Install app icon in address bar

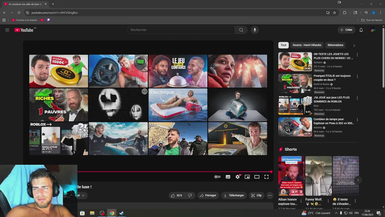[x=328, y=13]
